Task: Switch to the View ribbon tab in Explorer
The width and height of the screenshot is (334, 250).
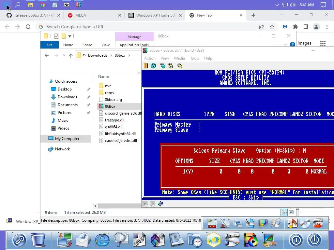Action: (x=105, y=45)
